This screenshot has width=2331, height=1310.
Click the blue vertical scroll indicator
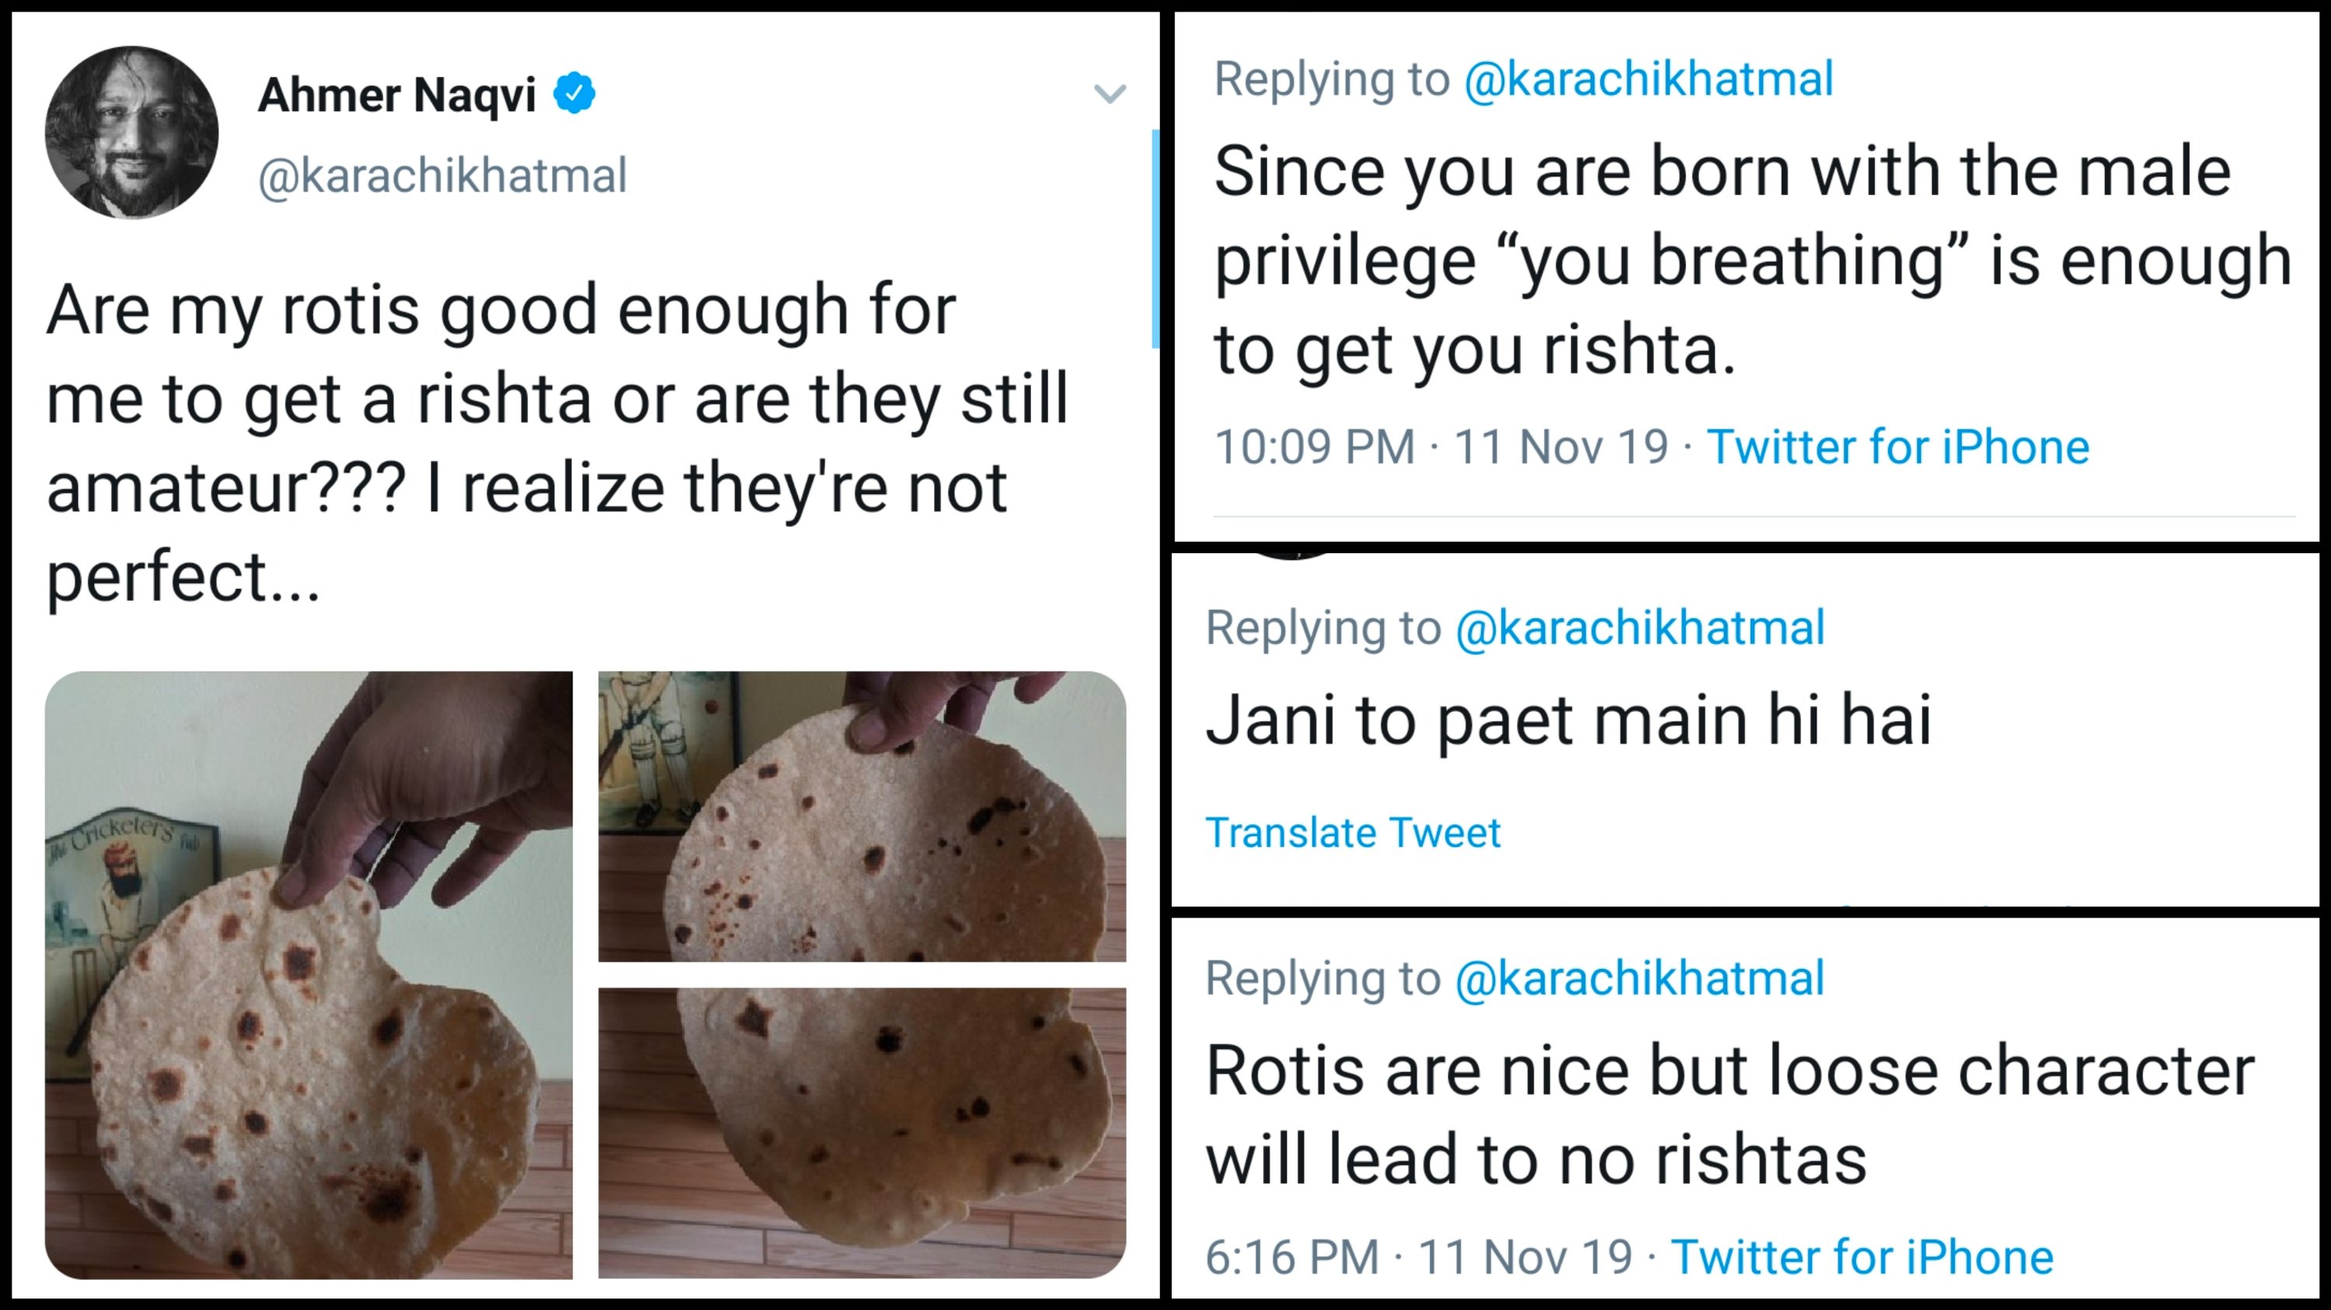(1155, 239)
